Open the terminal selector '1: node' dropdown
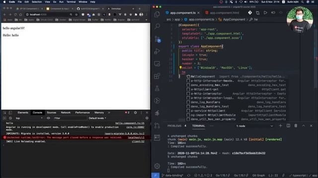The image size is (318, 178). pos(254,126)
